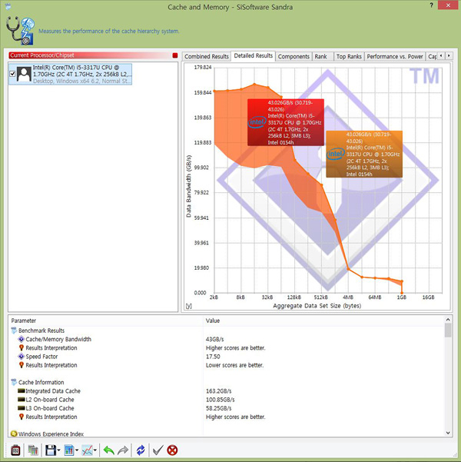Open the line graph icon's dropdown arrow
Viewport: 461px width, 462px height.
pos(95,450)
